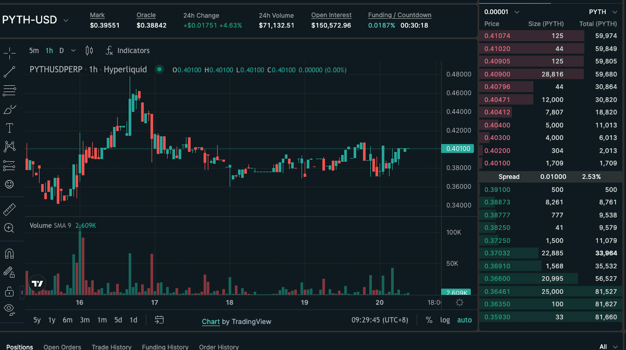Click the Mark price label
Screen dimensions: 626x350
(x=97, y=15)
